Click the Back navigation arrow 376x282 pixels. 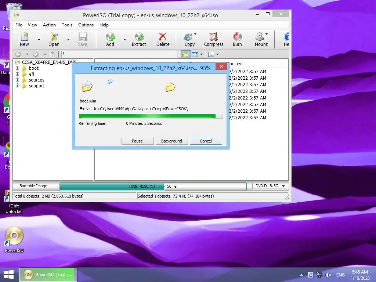point(18,54)
